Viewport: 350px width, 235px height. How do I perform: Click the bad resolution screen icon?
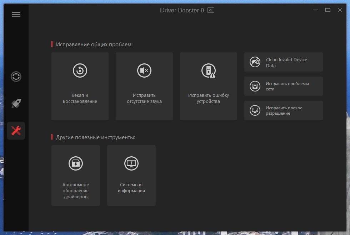tap(255, 110)
